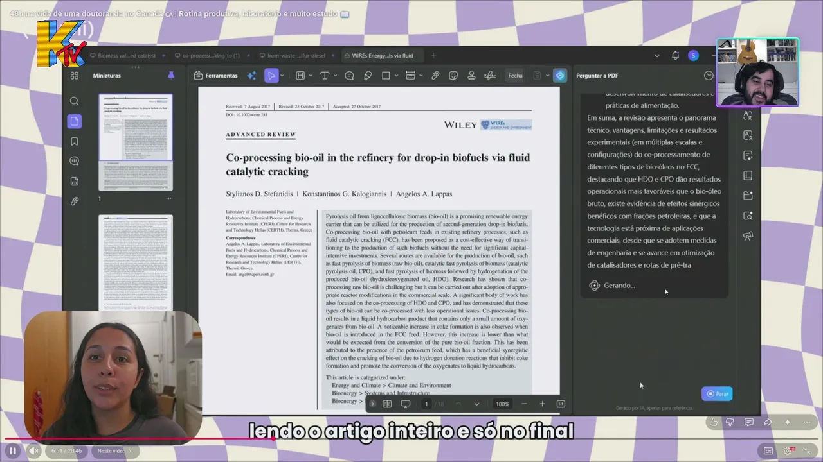Open the Ferramentas menu
Image resolution: width=823 pixels, height=462 pixels.
215,76
